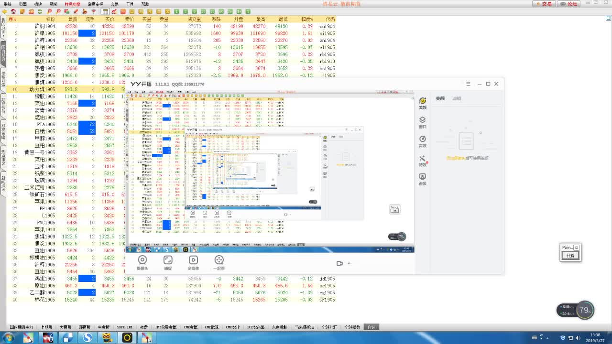The height and width of the screenshot is (344, 612).
Task: Switch to the 自选 bottom tab
Action: (372, 327)
